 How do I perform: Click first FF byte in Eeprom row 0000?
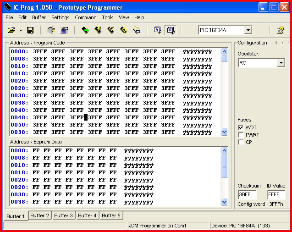[36, 150]
